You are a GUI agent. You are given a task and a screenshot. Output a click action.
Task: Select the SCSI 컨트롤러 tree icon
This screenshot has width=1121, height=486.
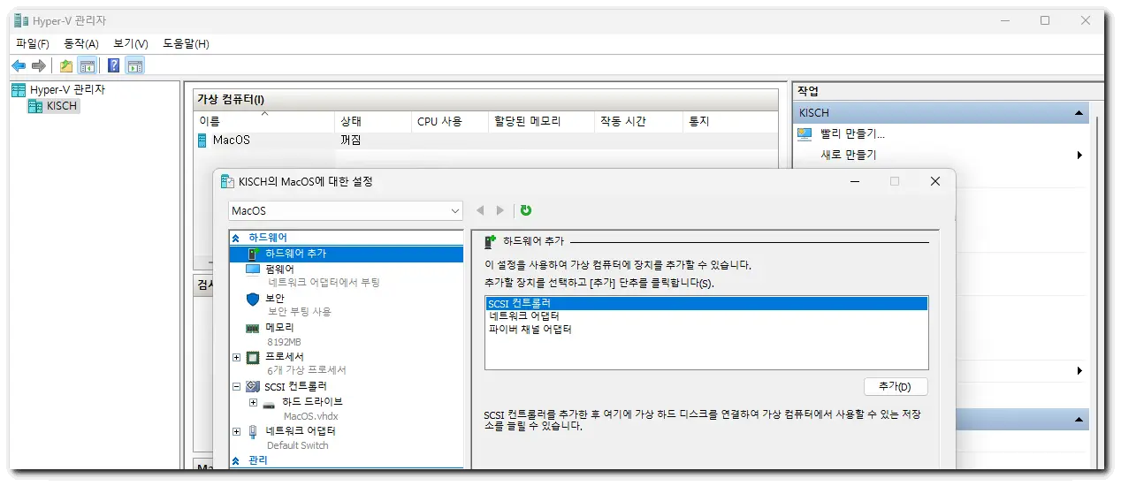(x=253, y=387)
